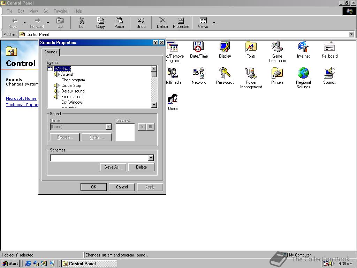Select the Keyboard control panel icon
The height and width of the screenshot is (268, 357).
tap(329, 47)
